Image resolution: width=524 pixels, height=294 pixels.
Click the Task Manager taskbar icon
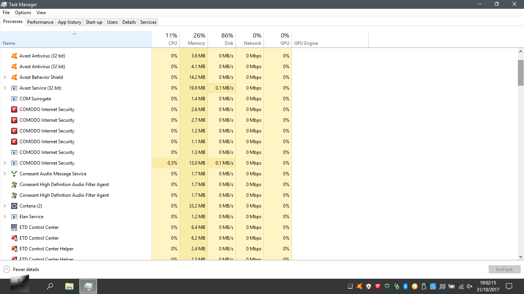coord(88,286)
